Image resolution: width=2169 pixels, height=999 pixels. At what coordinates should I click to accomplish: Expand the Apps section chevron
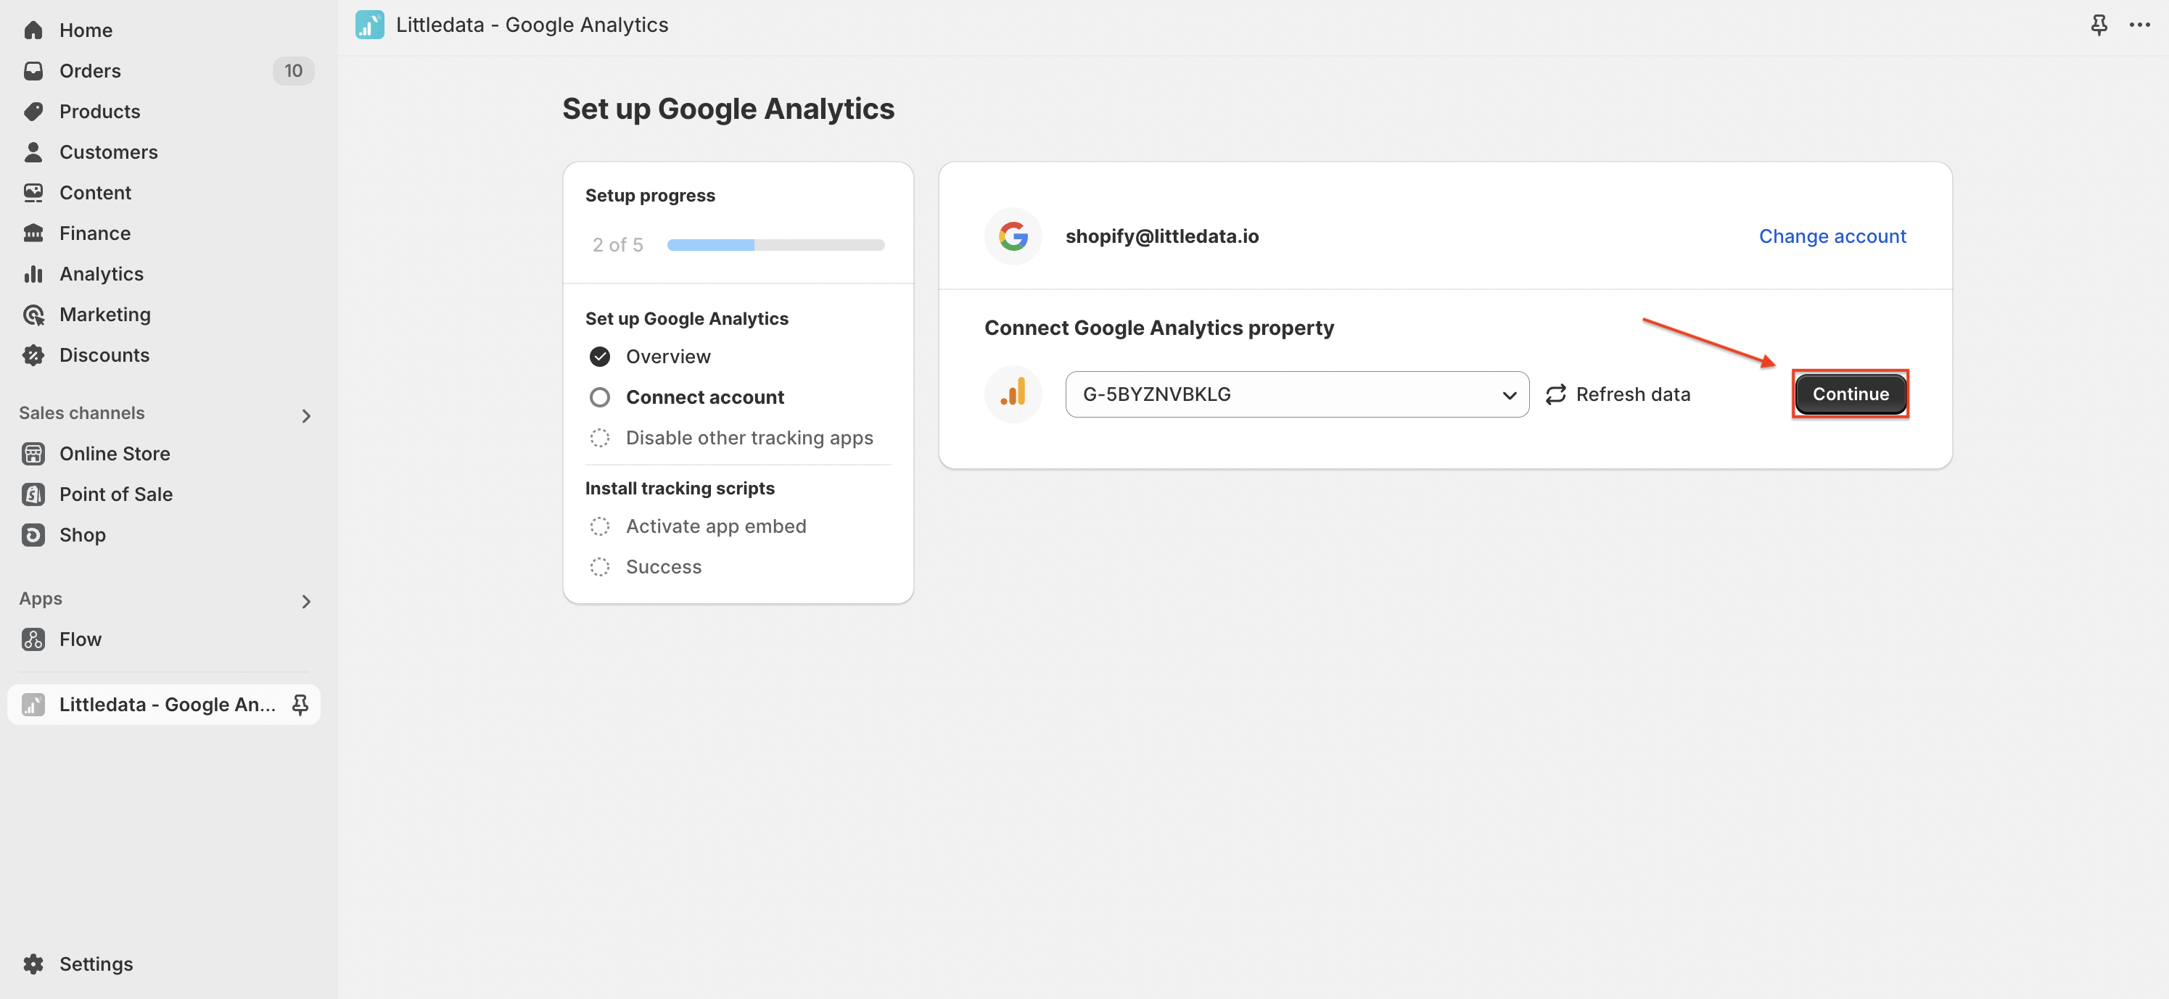pyautogui.click(x=305, y=601)
